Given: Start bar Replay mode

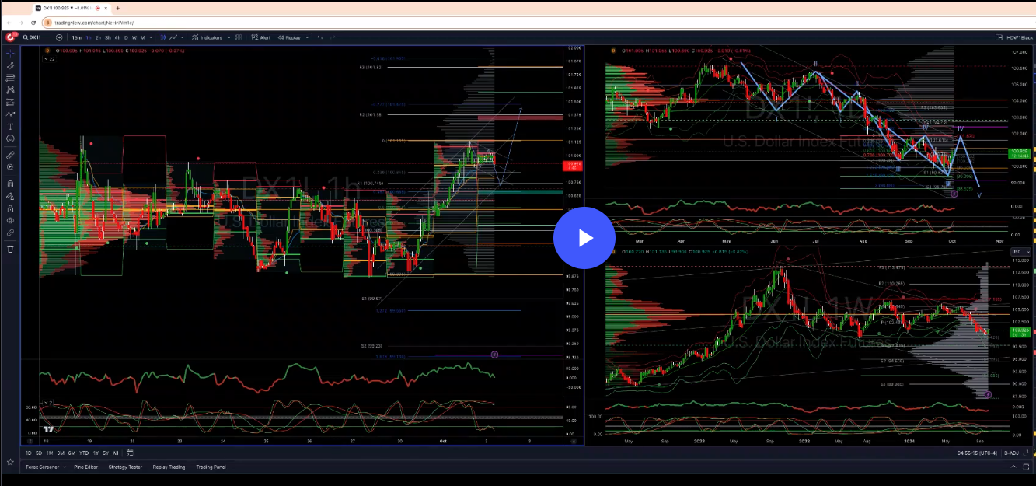Looking at the screenshot, I should click(x=289, y=37).
